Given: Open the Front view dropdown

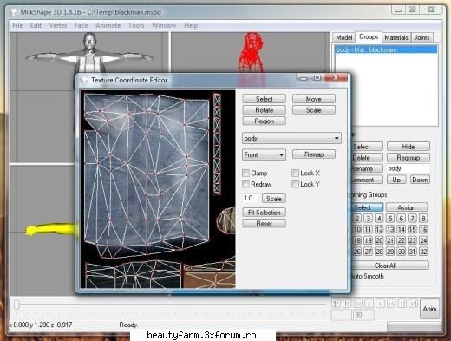Looking at the screenshot, I should pyautogui.click(x=264, y=154).
